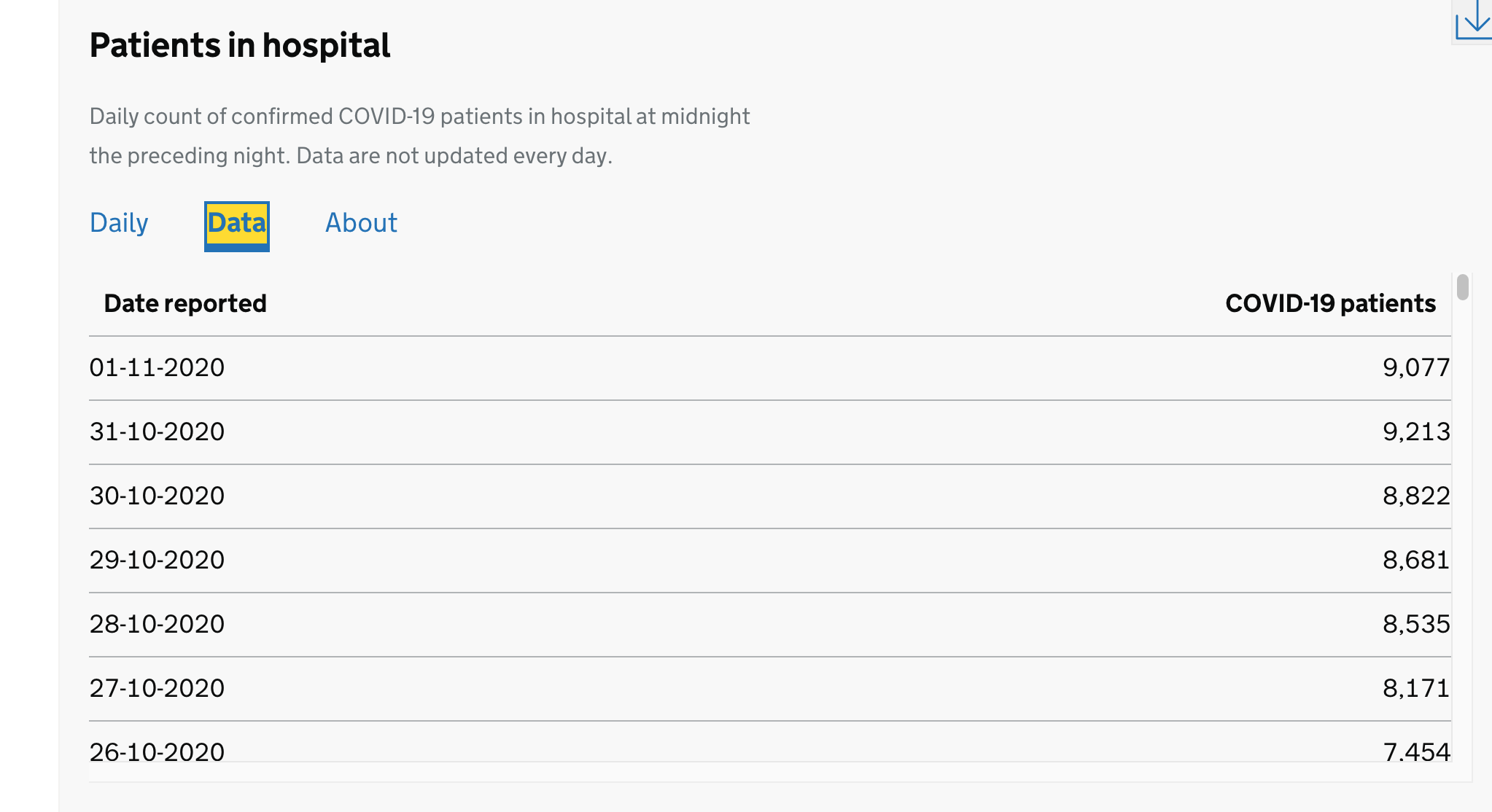This screenshot has height=812, width=1492.
Task: Click the download icon at top right
Action: [1473, 20]
